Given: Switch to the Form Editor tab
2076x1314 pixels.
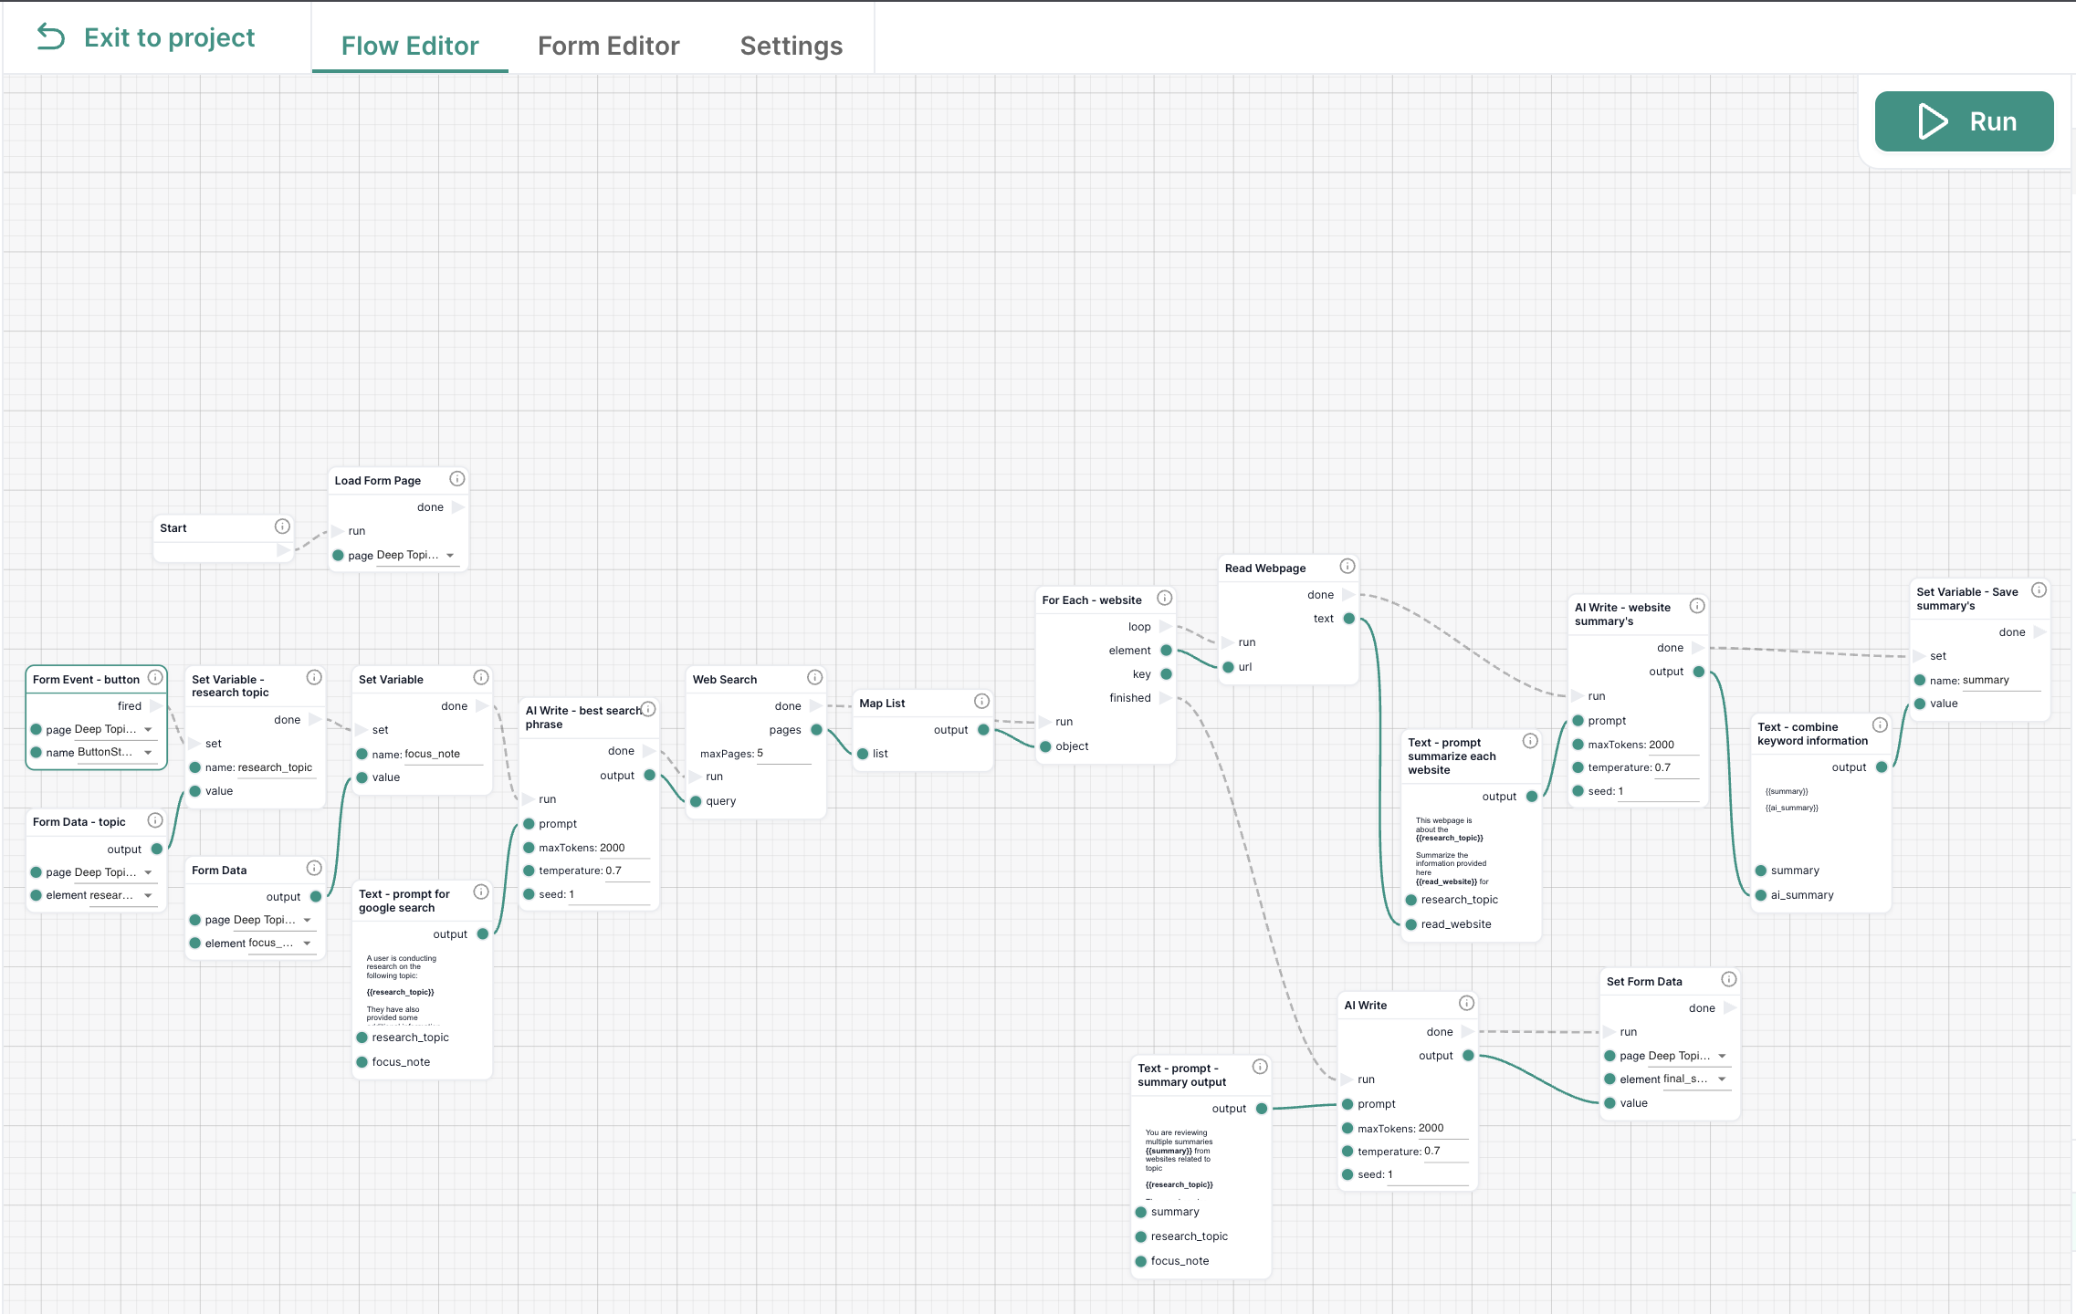Looking at the screenshot, I should click(x=608, y=46).
